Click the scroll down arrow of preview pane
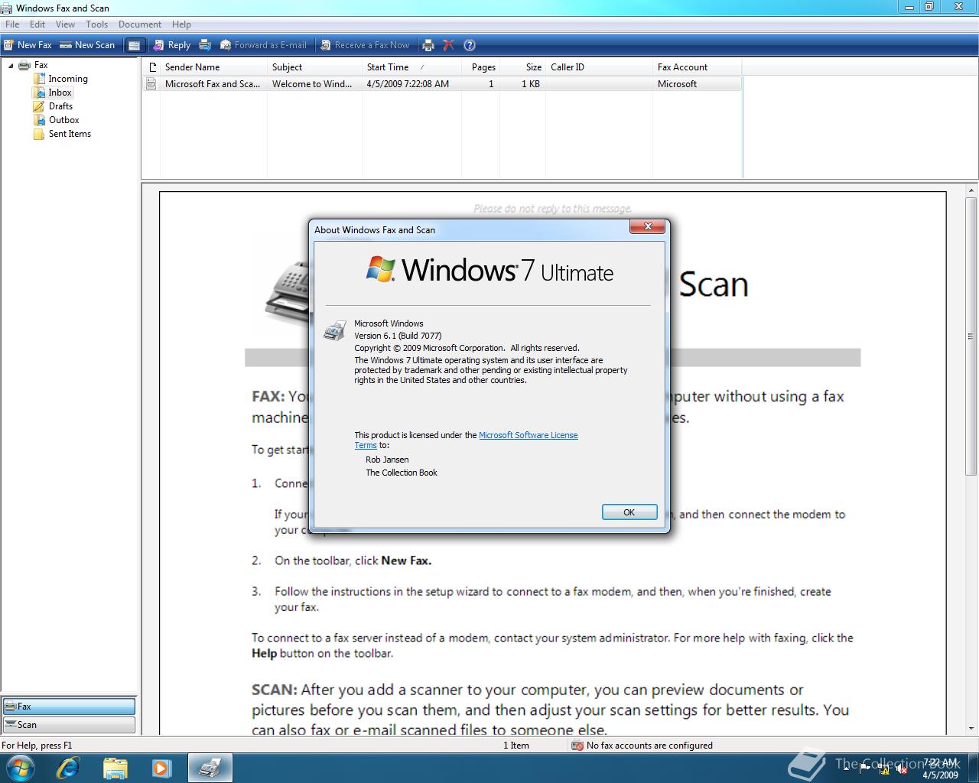Screen dimensions: 979x783 tap(972, 729)
